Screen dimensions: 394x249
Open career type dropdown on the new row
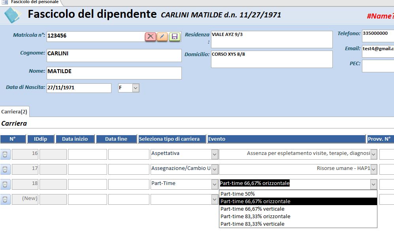tap(215, 200)
